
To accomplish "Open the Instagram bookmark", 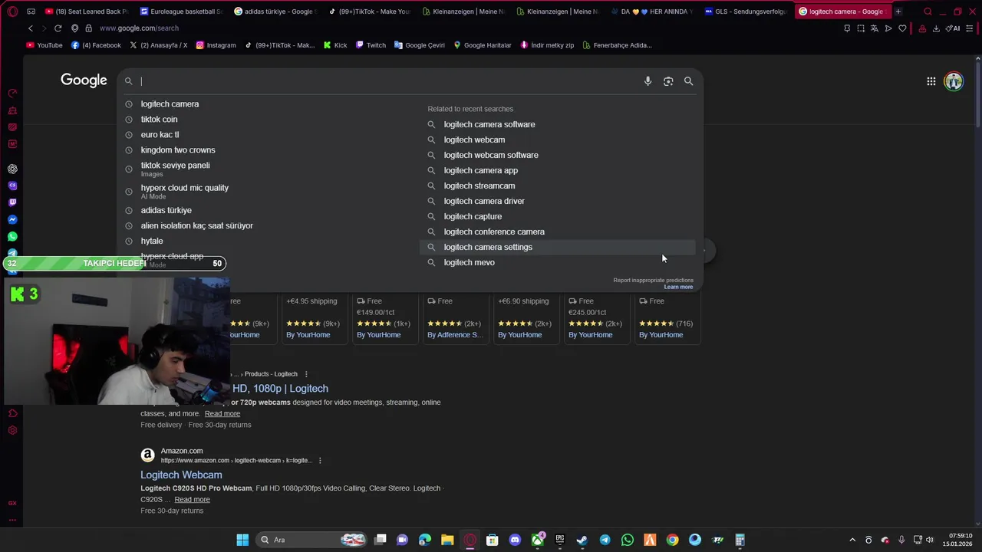I will (216, 45).
